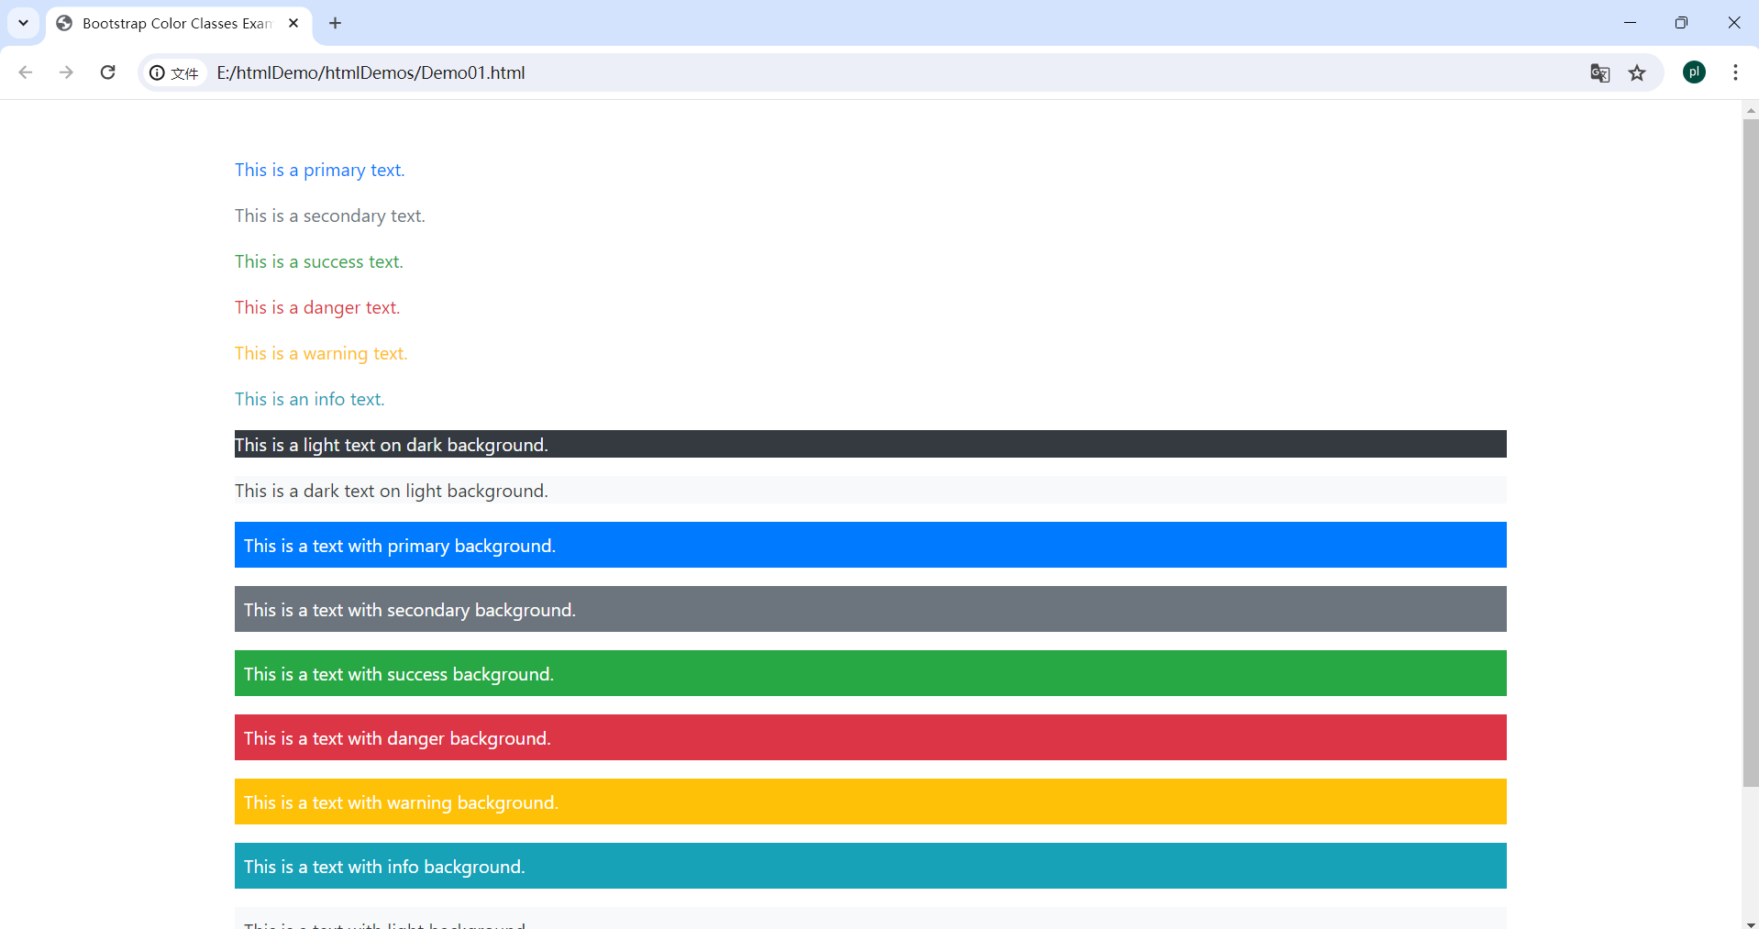Click the blue primary background block
This screenshot has height=929, width=1759.
(x=870, y=545)
